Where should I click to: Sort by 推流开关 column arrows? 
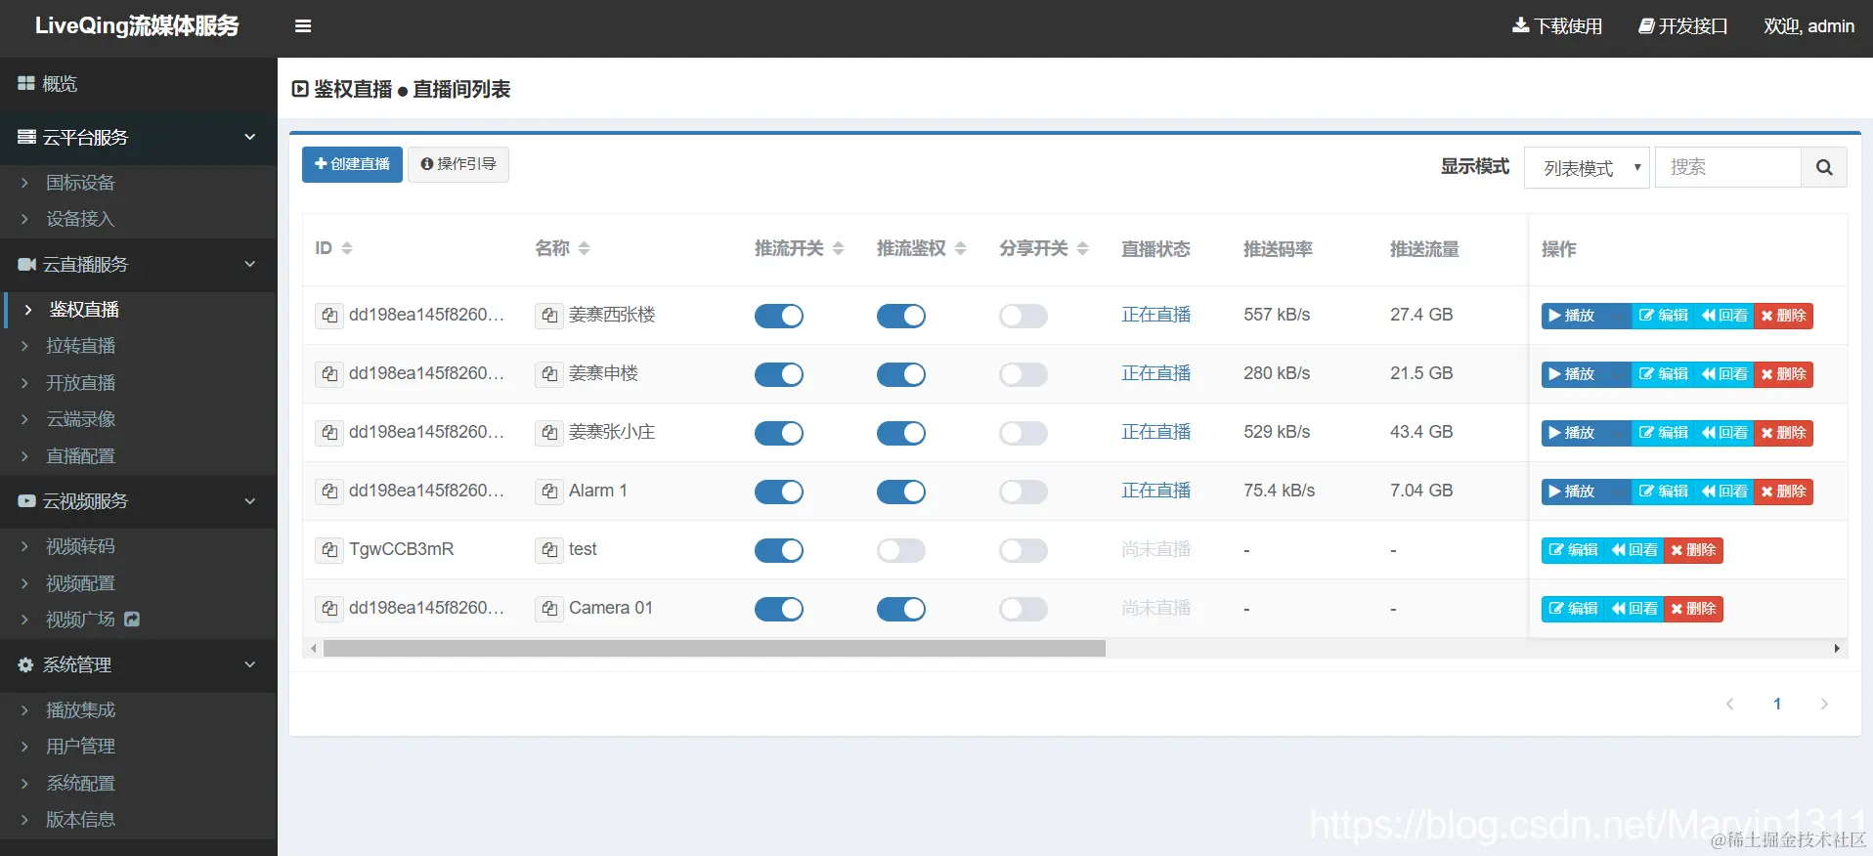(x=838, y=248)
